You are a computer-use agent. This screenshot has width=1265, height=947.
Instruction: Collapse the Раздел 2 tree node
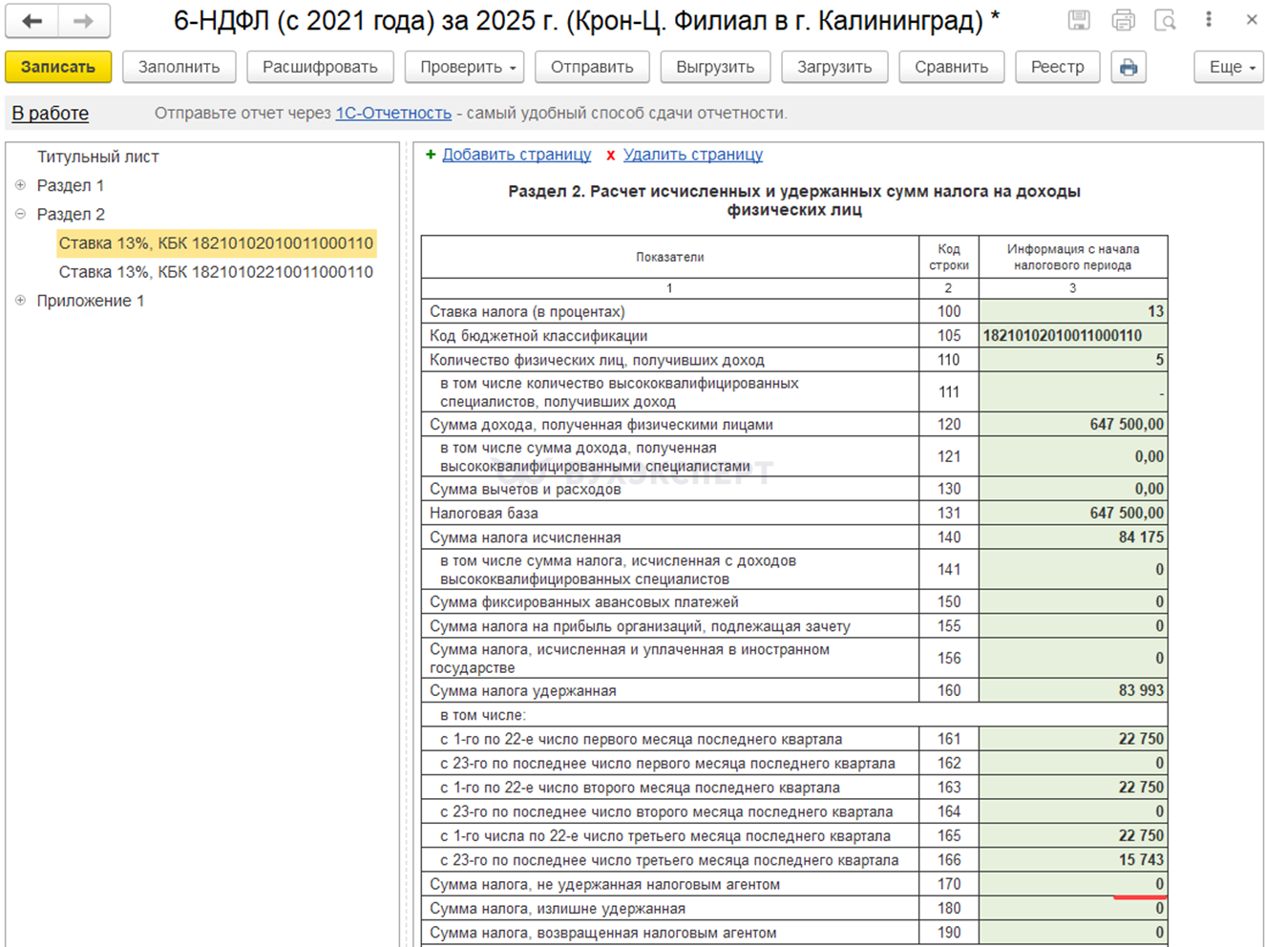pos(20,214)
